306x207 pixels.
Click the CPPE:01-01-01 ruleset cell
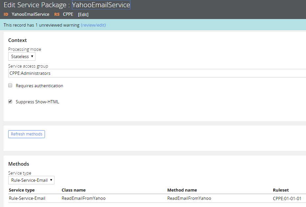287,198
